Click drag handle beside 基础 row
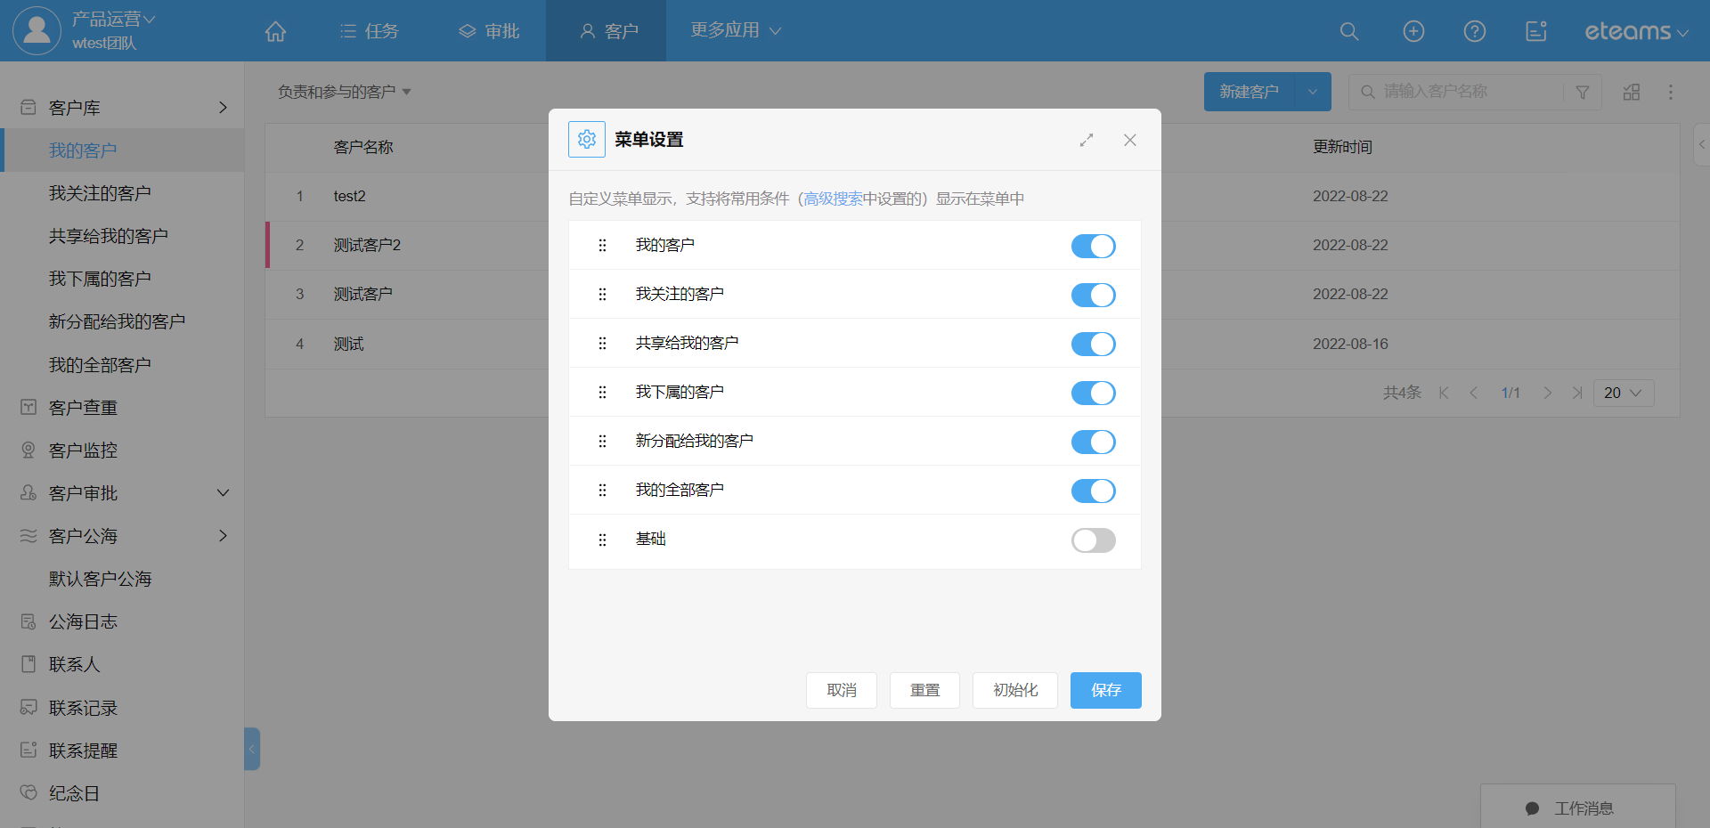Image resolution: width=1710 pixels, height=828 pixels. point(602,540)
